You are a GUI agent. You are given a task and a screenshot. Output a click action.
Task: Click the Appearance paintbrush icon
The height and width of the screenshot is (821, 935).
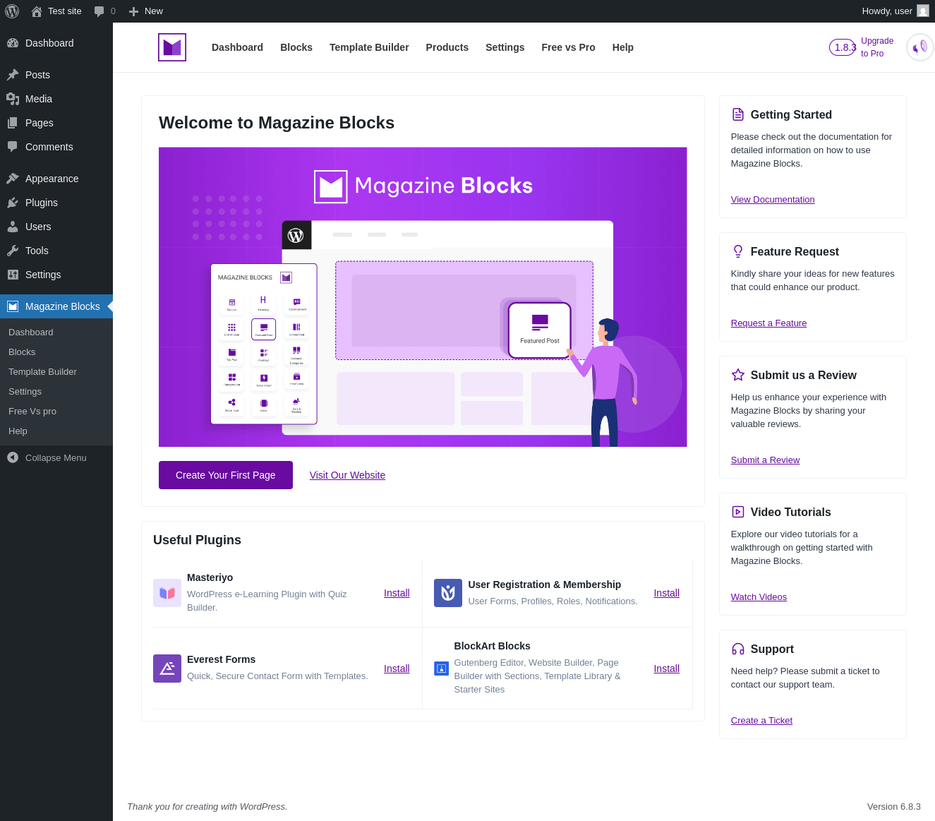[13, 179]
